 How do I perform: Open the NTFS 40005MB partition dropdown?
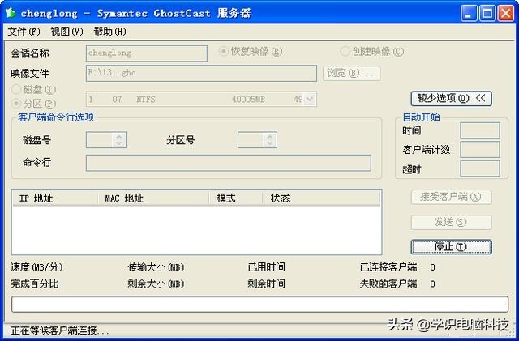tap(310, 99)
